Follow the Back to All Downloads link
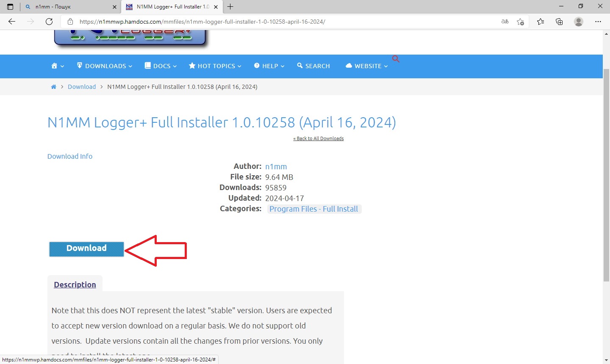Image resolution: width=610 pixels, height=364 pixels. (319, 138)
